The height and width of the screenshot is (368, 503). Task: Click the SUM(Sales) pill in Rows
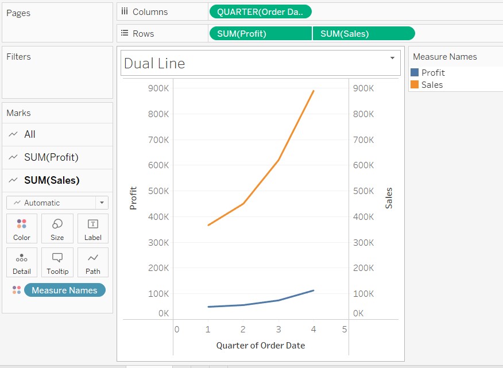(x=363, y=34)
